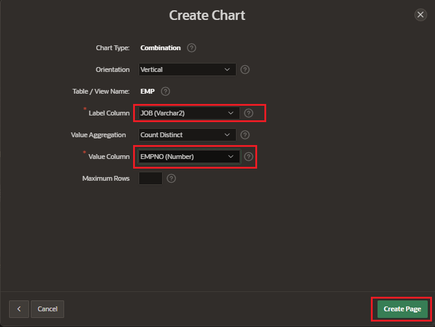Click the Maximum Rows field label

[106, 178]
